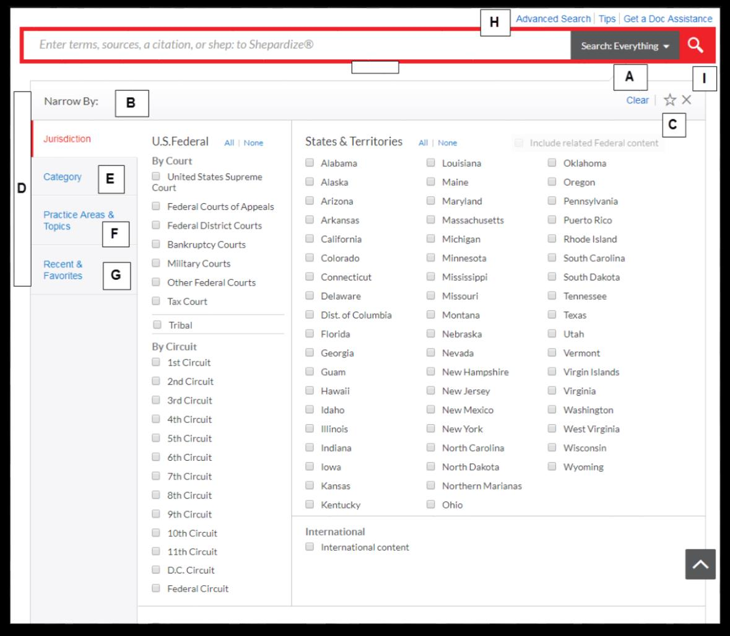Check Bankruptcy Courts
The image size is (730, 636).
click(156, 245)
